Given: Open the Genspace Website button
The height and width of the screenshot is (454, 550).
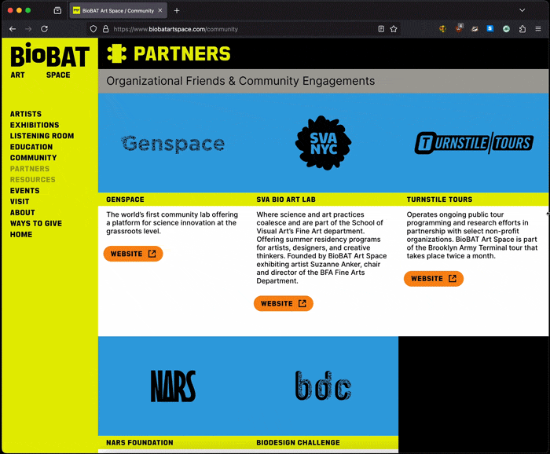Looking at the screenshot, I should 133,254.
